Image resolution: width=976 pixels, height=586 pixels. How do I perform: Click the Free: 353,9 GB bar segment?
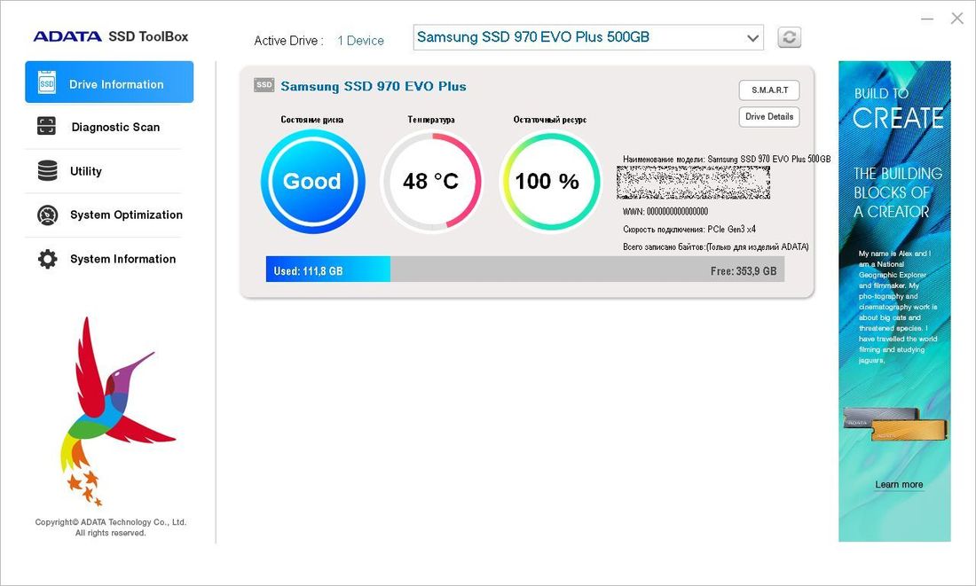click(x=587, y=270)
